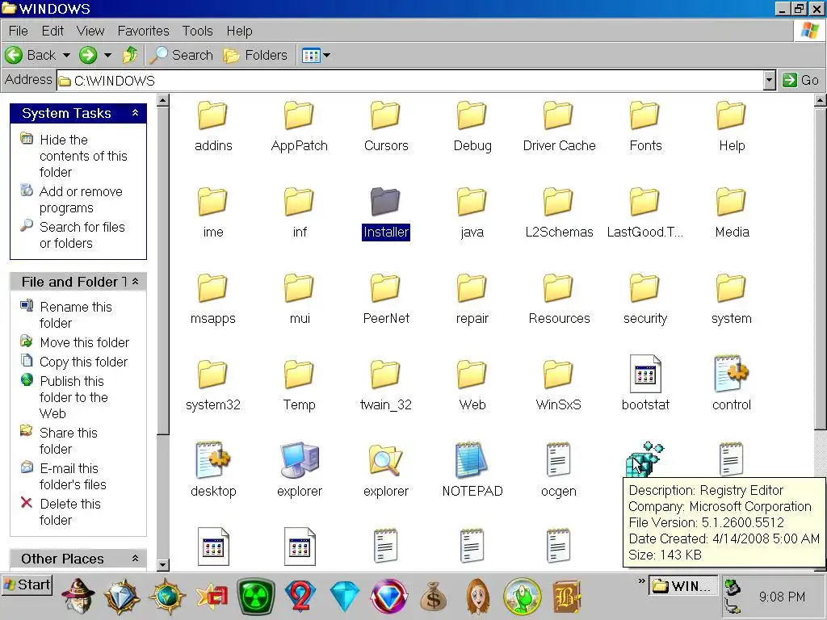Image resolution: width=827 pixels, height=620 pixels.
Task: Open the Views dropdown button
Action: (316, 55)
